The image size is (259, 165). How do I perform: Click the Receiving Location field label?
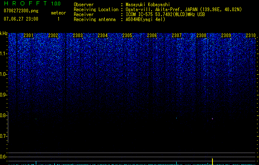coord(96,9)
